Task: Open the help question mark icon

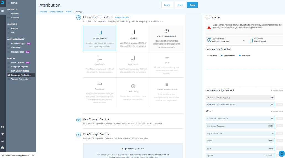Action: point(2,127)
